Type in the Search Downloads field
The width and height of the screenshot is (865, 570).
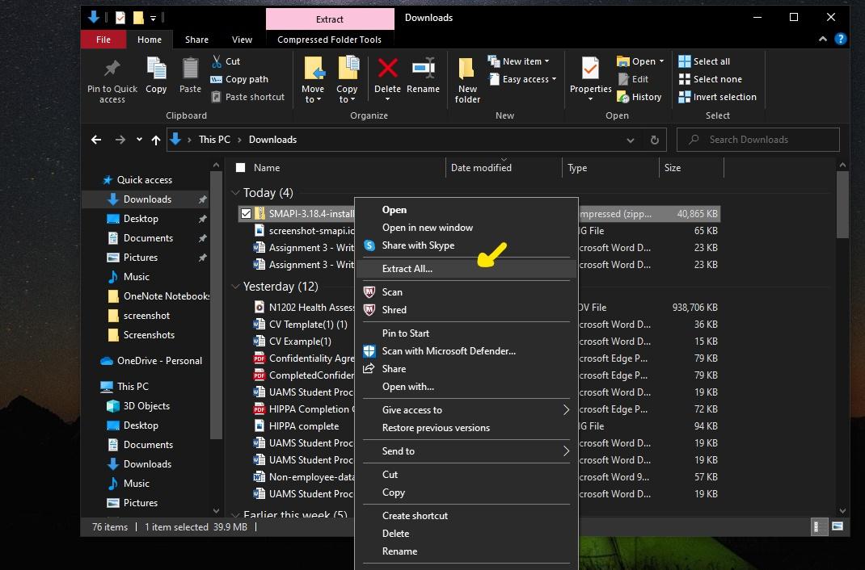(758, 140)
